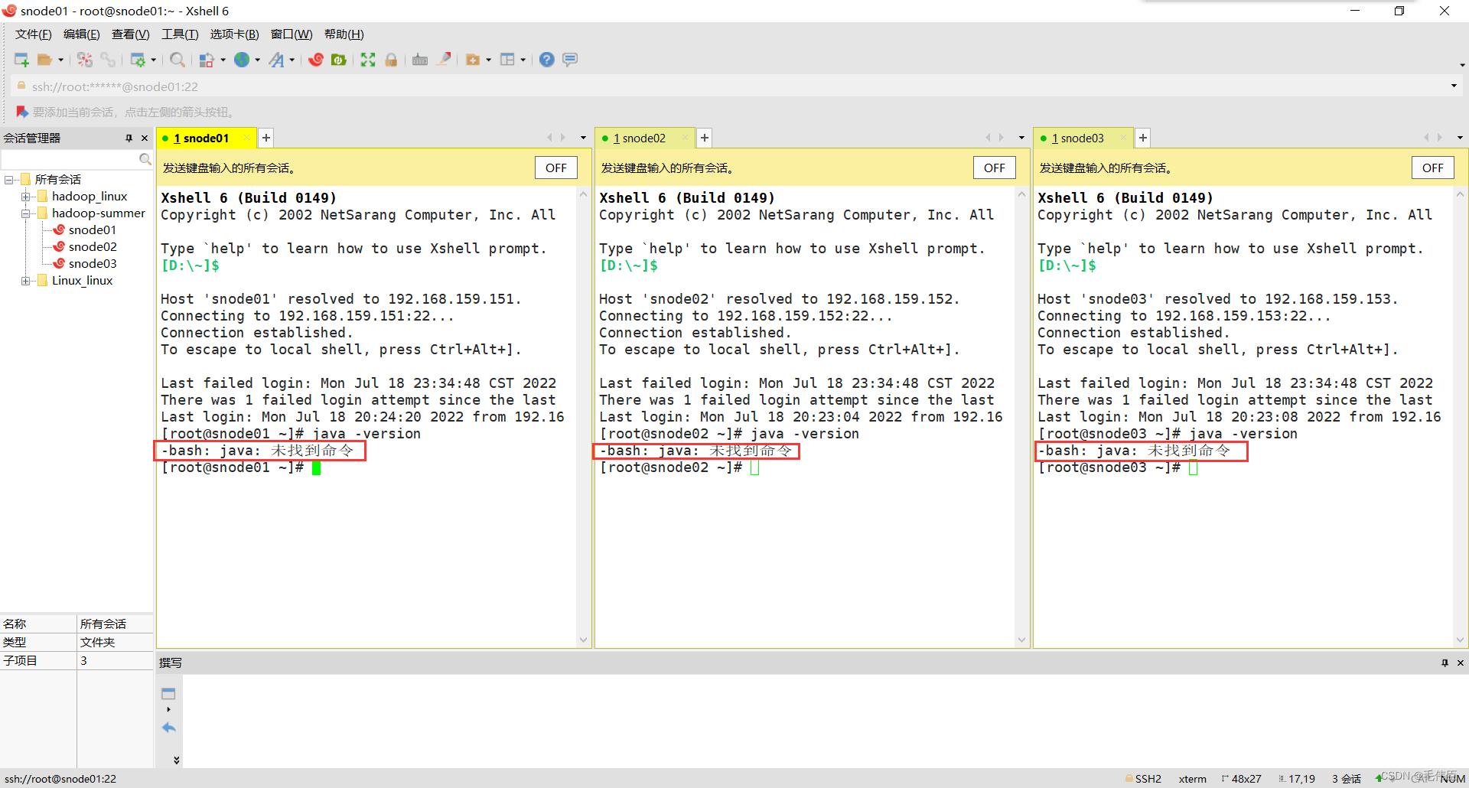Click the Disconnect toolbar icon

click(x=85, y=60)
